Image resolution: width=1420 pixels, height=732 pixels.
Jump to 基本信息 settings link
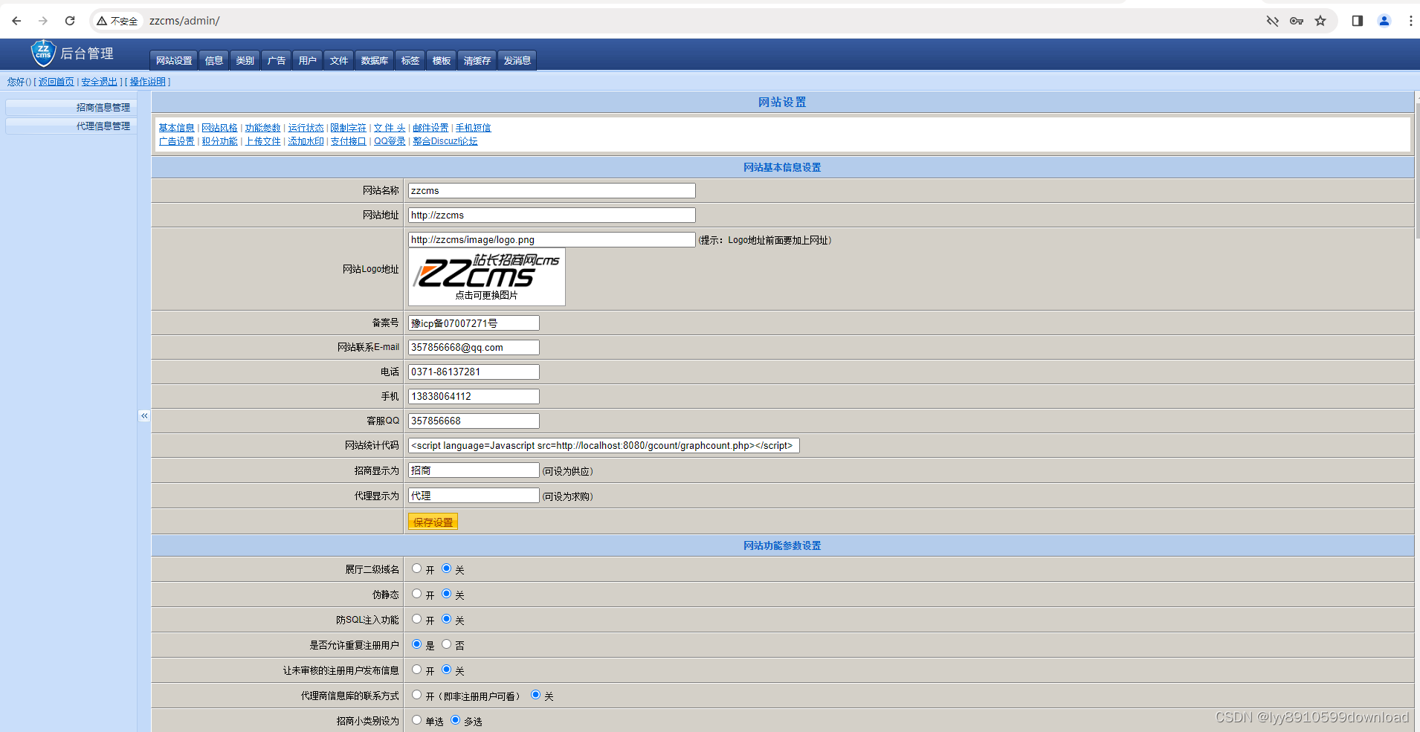coord(177,128)
